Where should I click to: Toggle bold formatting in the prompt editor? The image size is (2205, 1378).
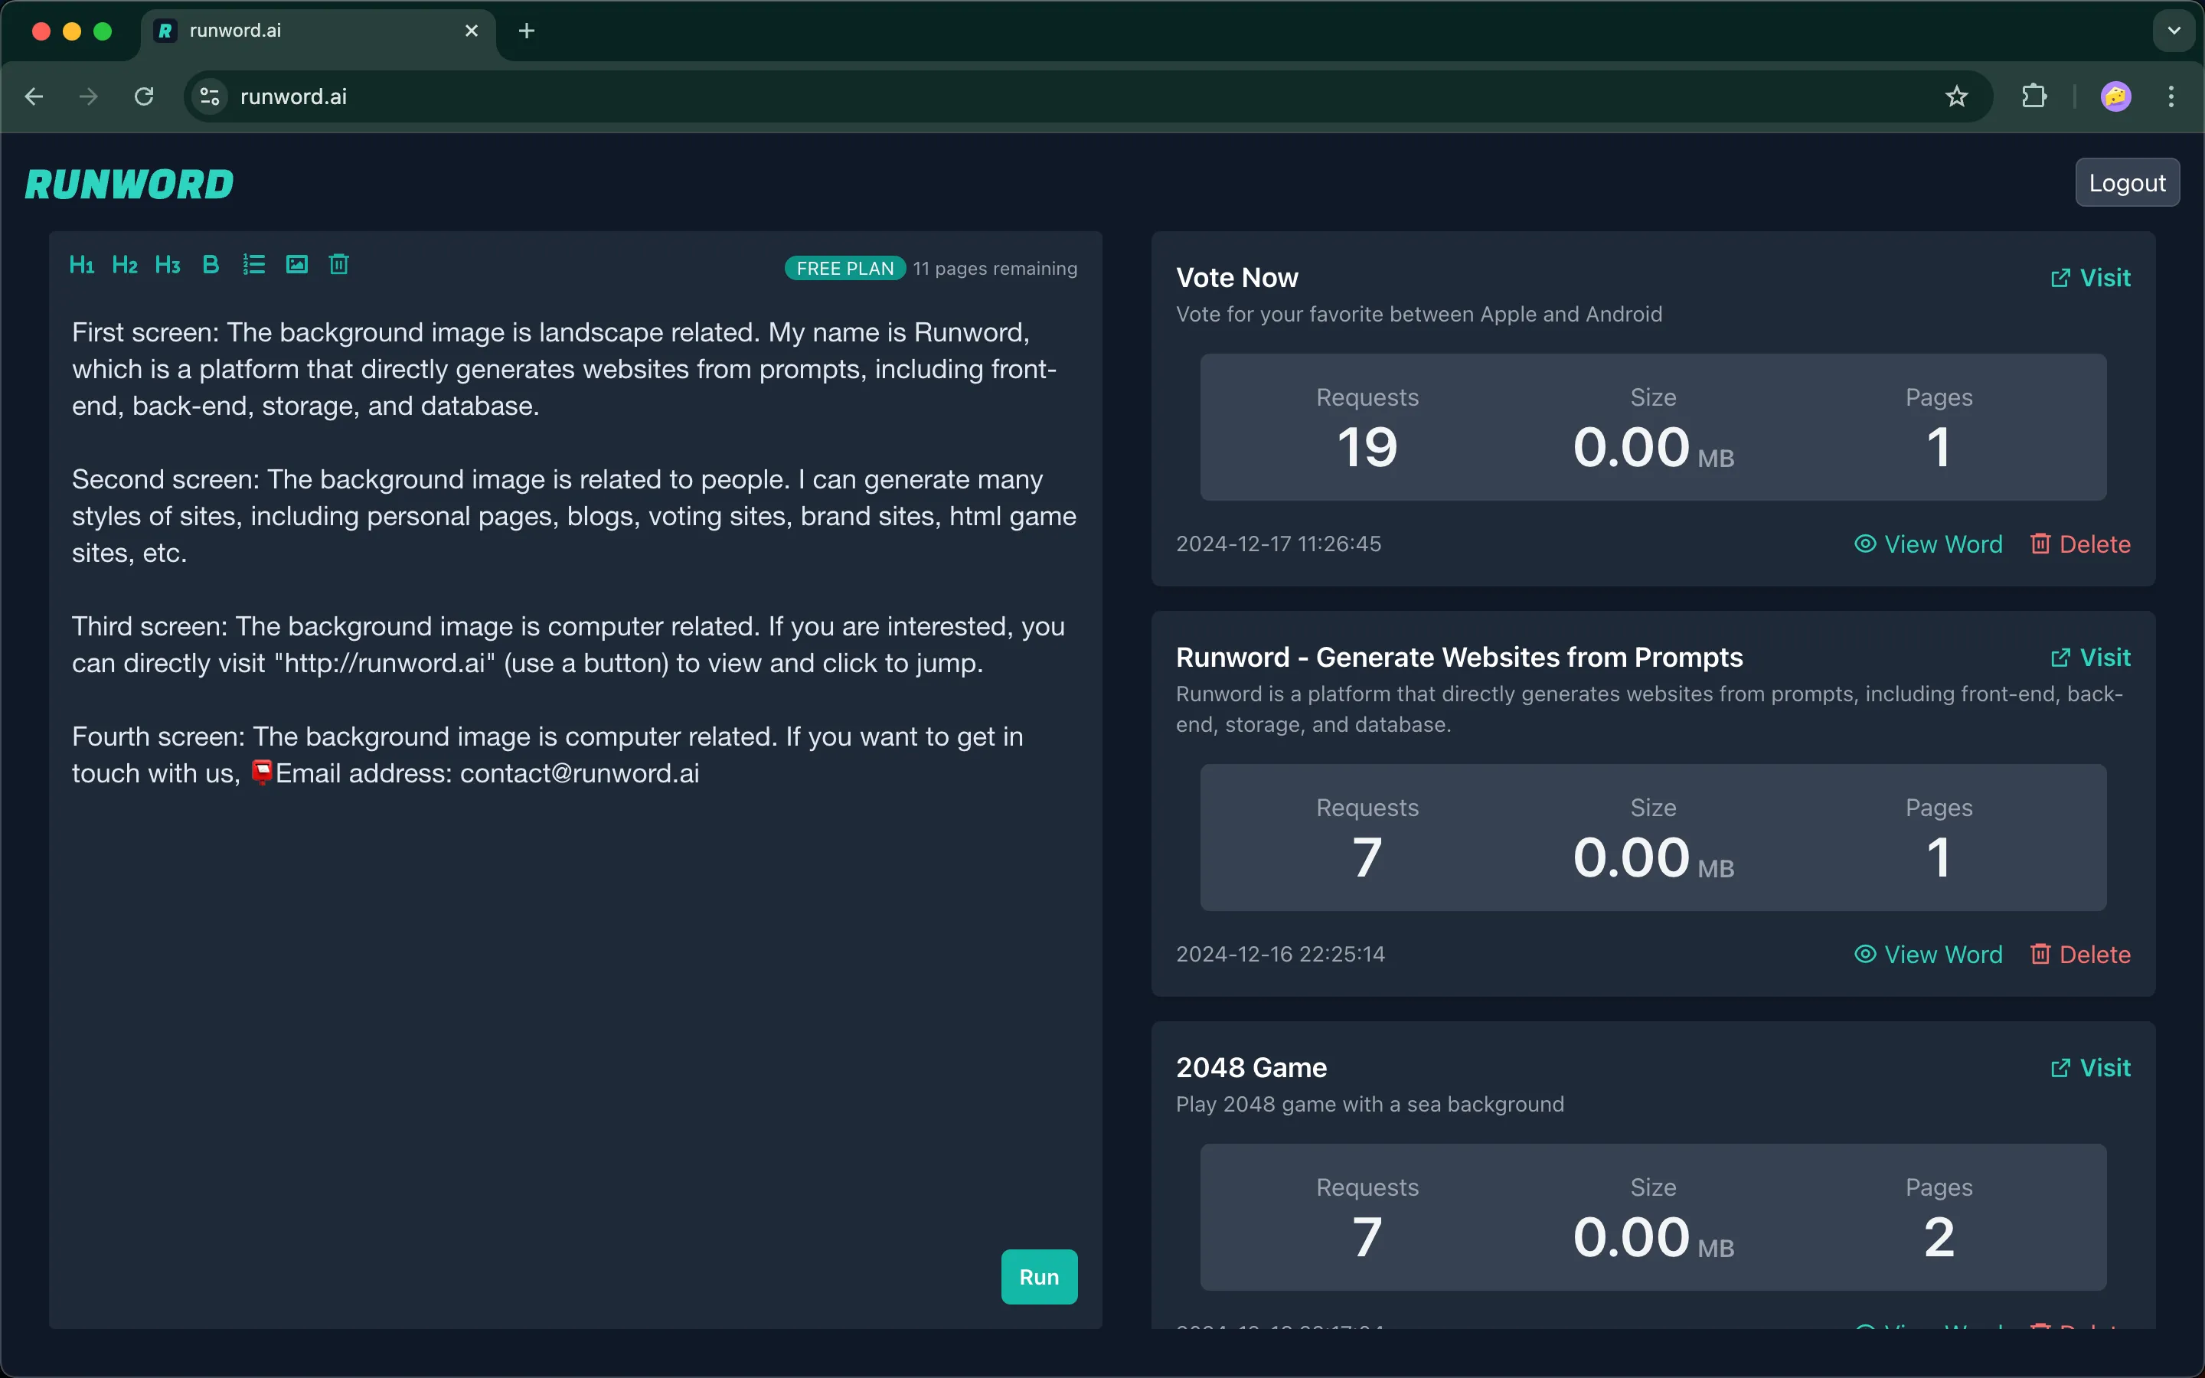(211, 264)
